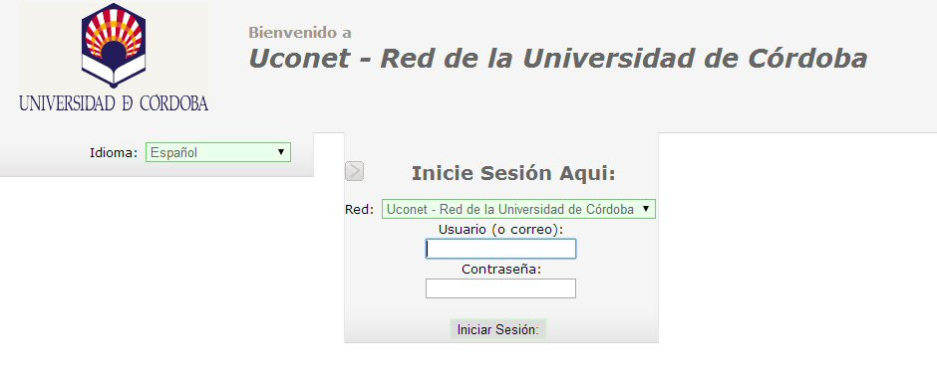This screenshot has height=378, width=937.
Task: Click the 'Idioma:' label
Action: 114,152
